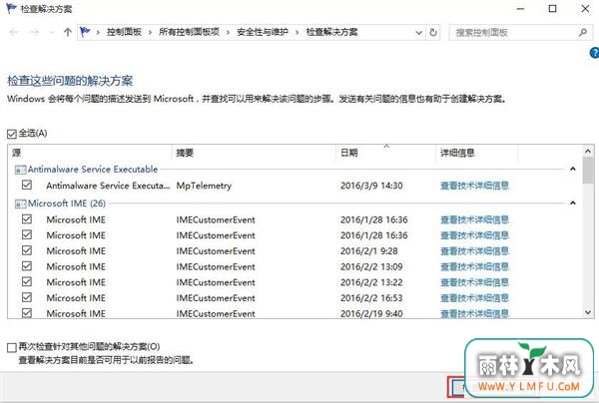Uncheck the Antimalware Service Executable MpTelemetry row

(x=27, y=186)
